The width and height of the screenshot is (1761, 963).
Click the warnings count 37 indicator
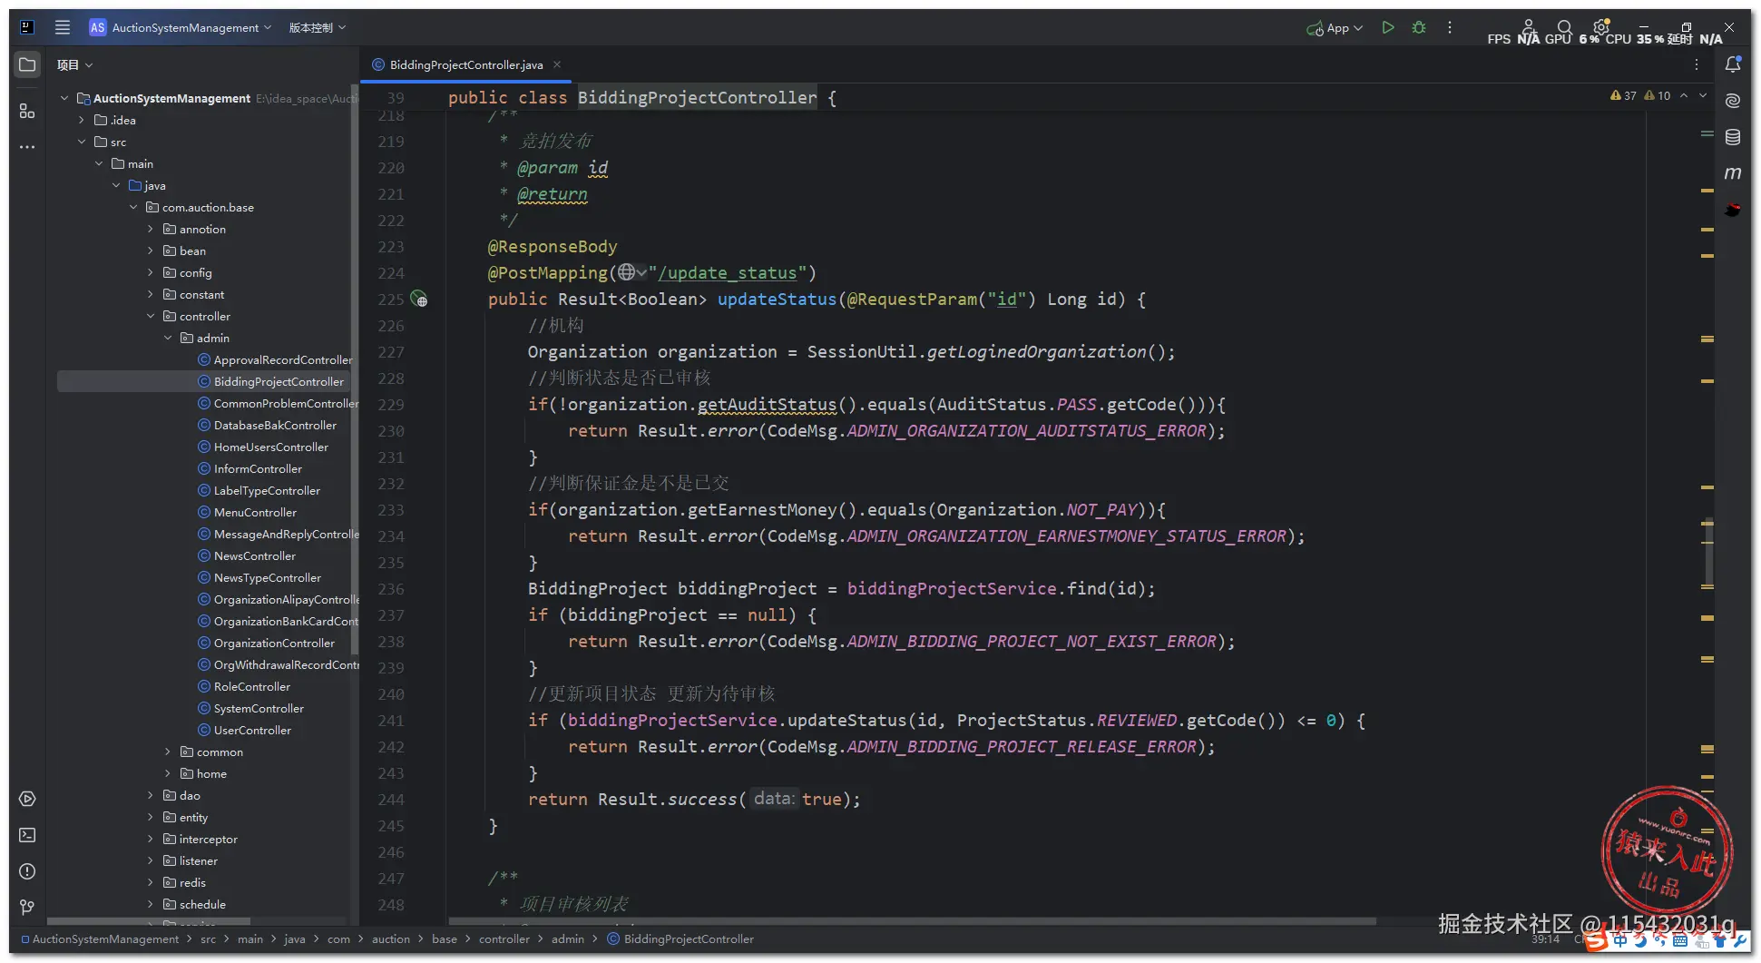[x=1623, y=95]
